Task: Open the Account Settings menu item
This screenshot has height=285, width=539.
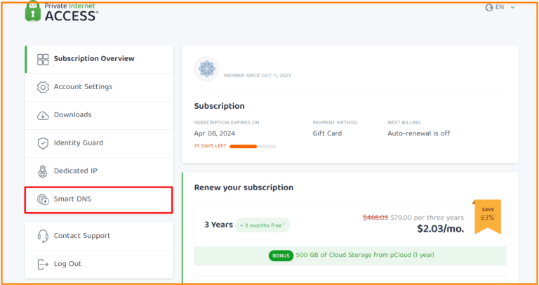Action: point(83,87)
